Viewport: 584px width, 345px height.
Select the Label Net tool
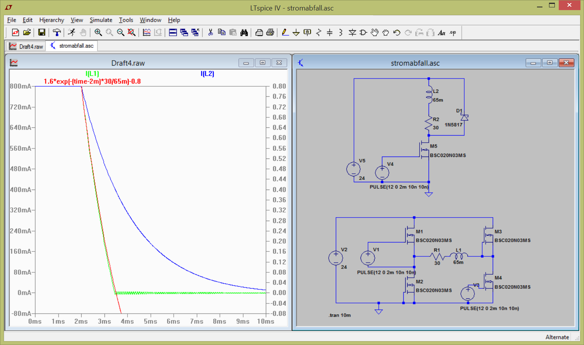(x=307, y=33)
